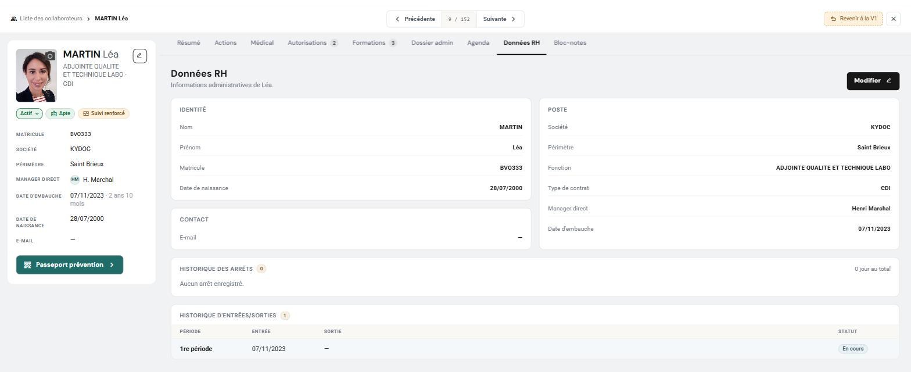Screen dimensions: 911x372
Task: Click the CDI contract type value in Poste card
Action: [x=885, y=188]
